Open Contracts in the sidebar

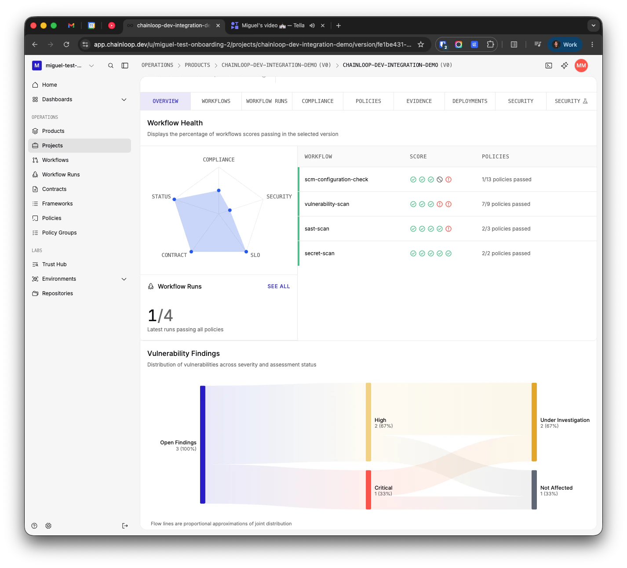(x=80, y=189)
